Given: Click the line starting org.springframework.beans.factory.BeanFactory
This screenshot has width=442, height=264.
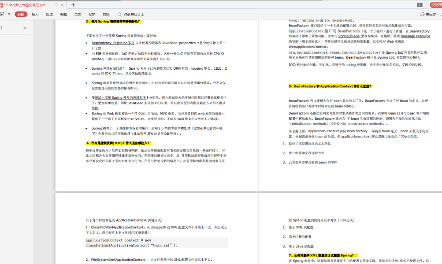Looking at the screenshot, I should point(358,52).
